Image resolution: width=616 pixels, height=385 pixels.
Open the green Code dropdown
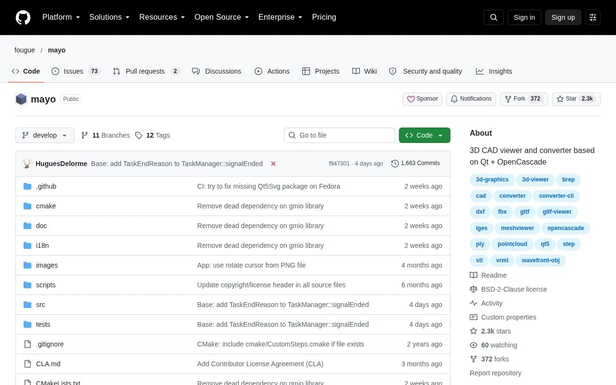(x=424, y=135)
